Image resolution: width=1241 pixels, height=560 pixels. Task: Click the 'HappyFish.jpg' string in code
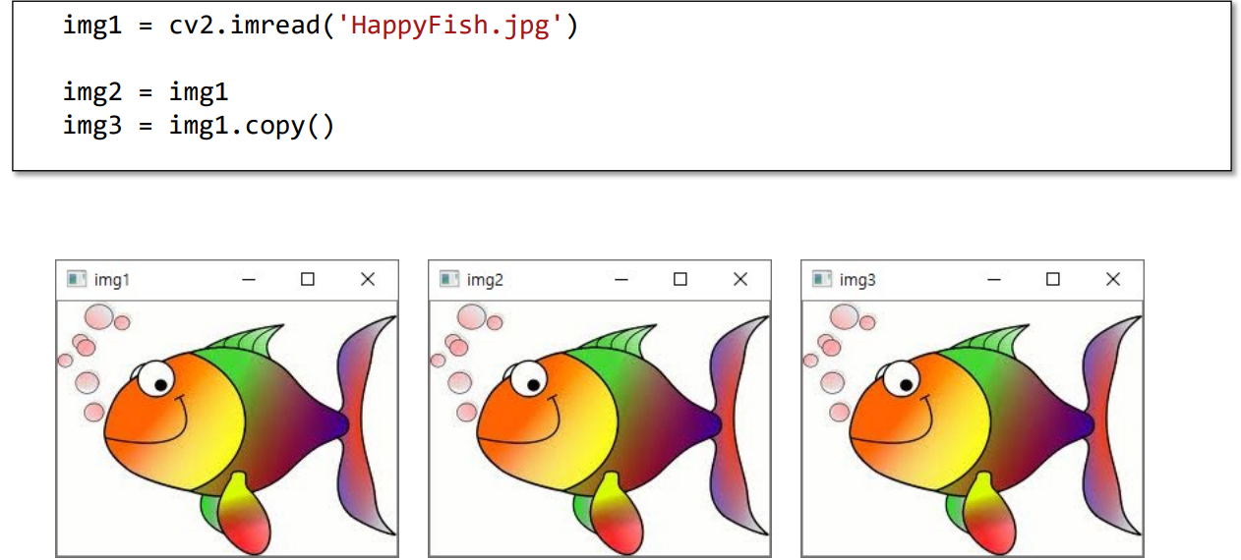(x=451, y=26)
